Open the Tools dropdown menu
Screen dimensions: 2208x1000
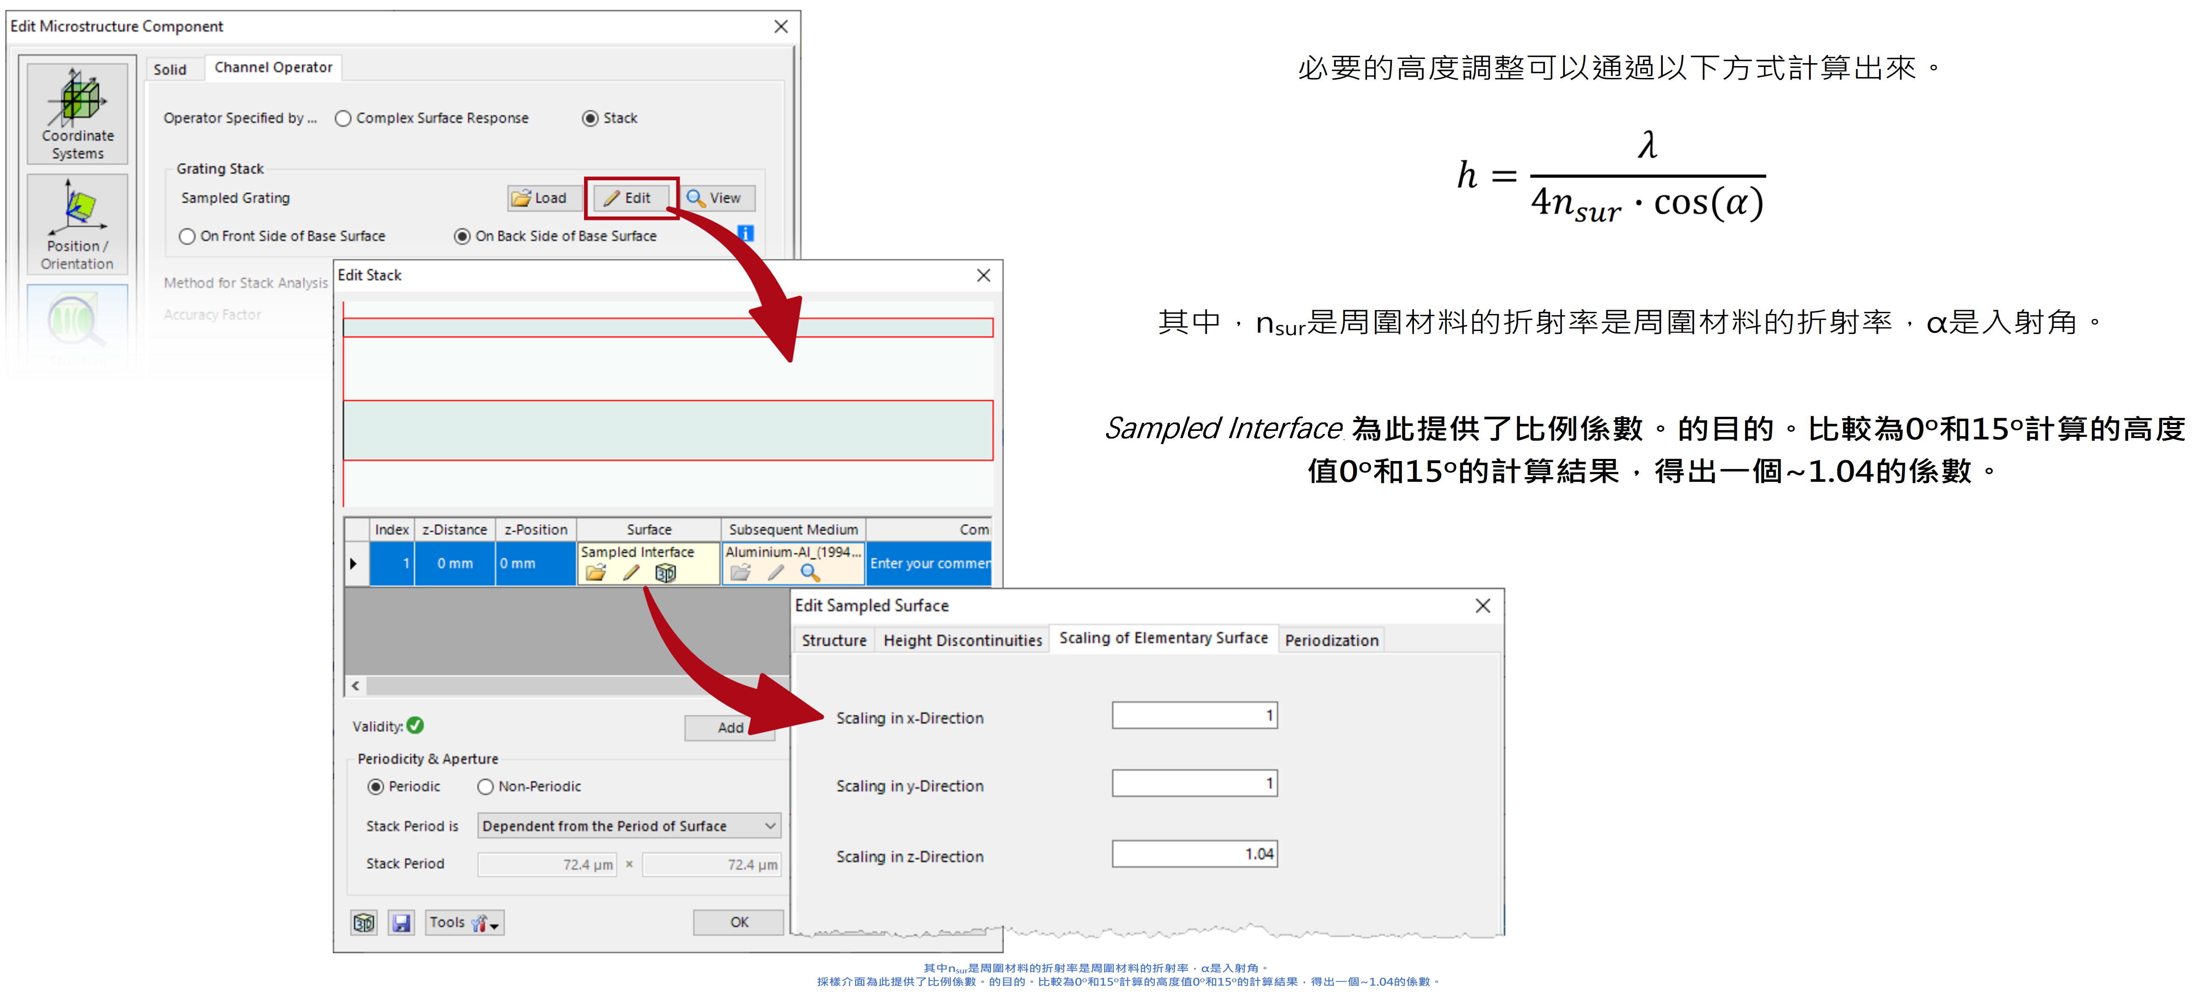pyautogui.click(x=465, y=922)
